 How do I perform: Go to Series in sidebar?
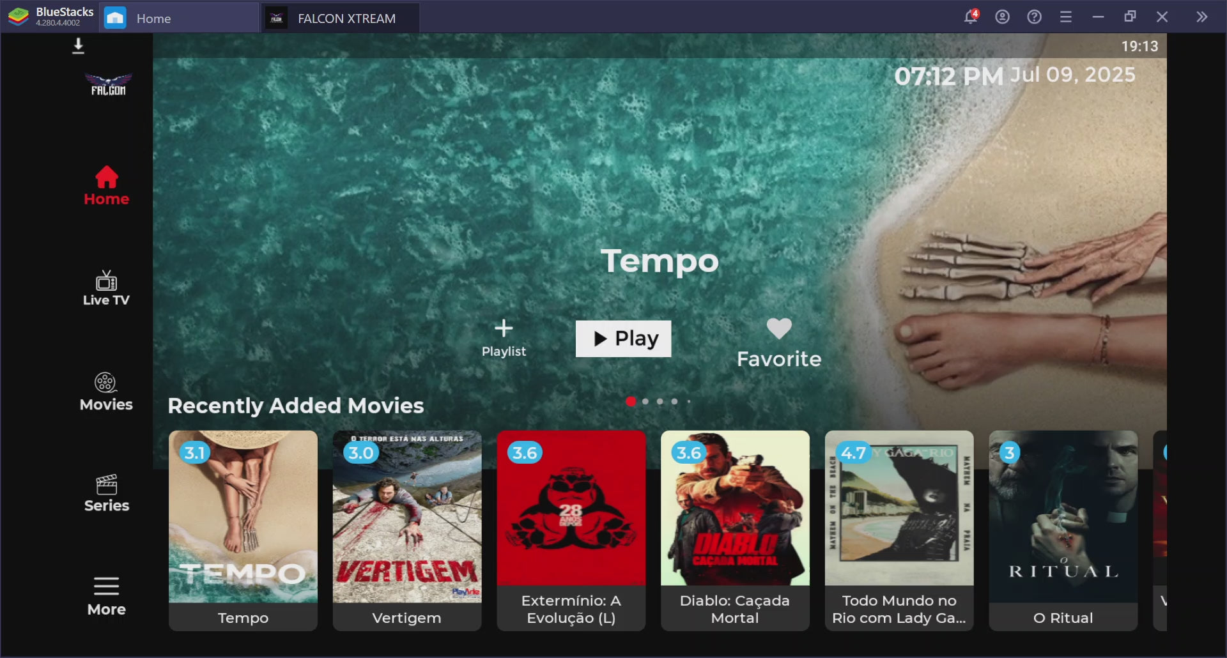106,493
